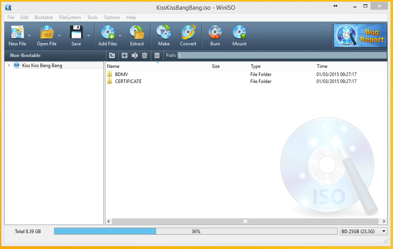Sort by the Type column header
The width and height of the screenshot is (393, 249).
(282, 66)
